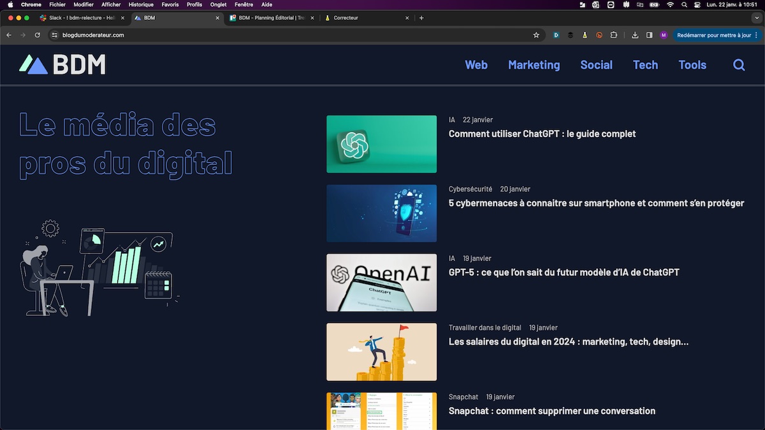This screenshot has width=765, height=430.
Task: Open the Afficher menu
Action: click(x=111, y=4)
